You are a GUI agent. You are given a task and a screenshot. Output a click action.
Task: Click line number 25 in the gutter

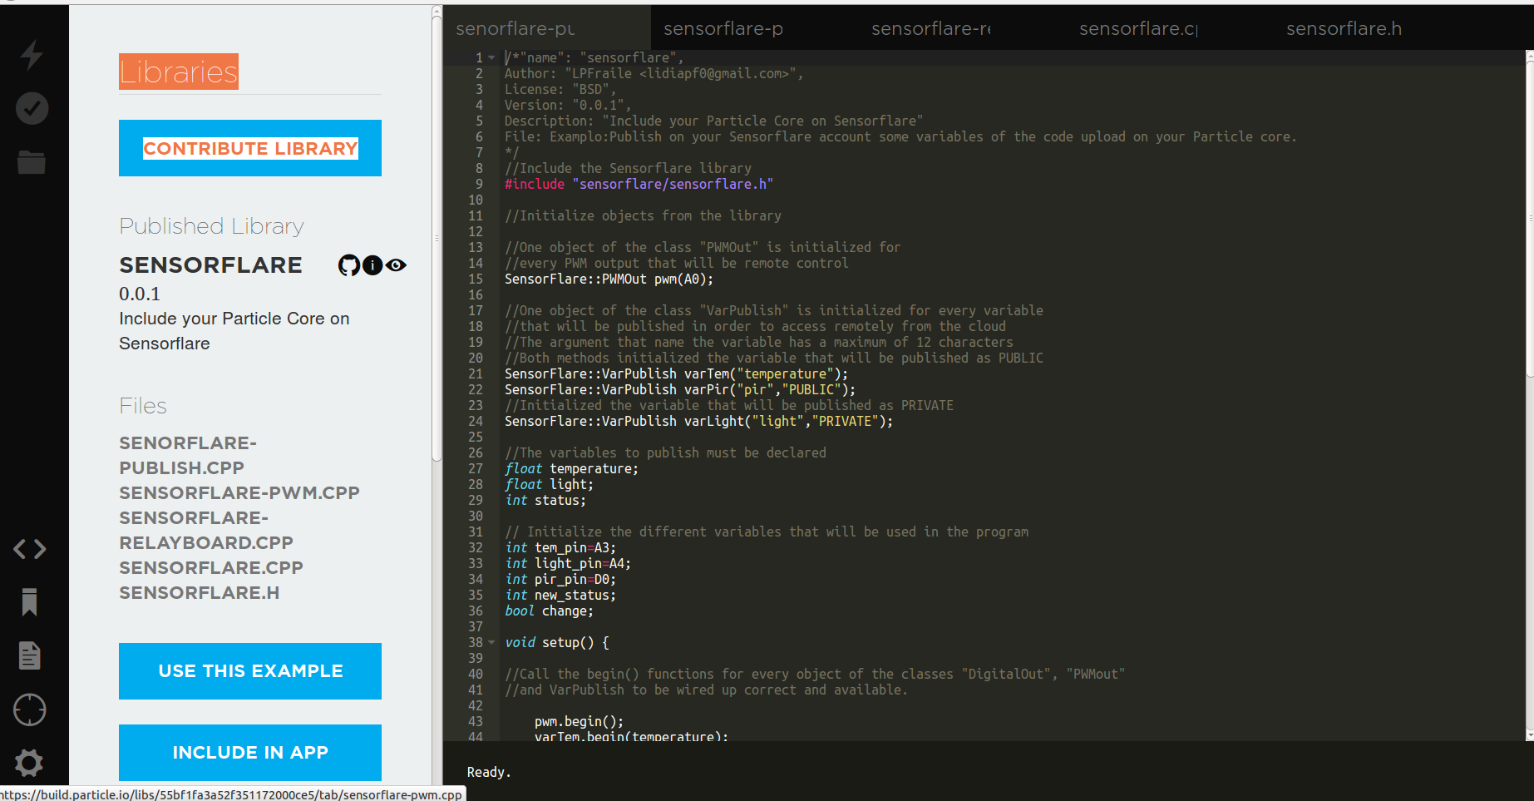[x=476, y=438]
